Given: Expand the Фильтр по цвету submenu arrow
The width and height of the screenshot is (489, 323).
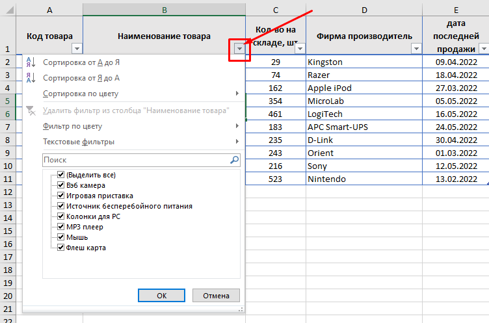Looking at the screenshot, I should 237,125.
